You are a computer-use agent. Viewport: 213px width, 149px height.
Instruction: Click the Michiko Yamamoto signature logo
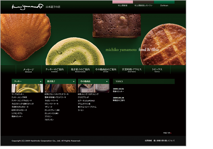[x=28, y=7]
